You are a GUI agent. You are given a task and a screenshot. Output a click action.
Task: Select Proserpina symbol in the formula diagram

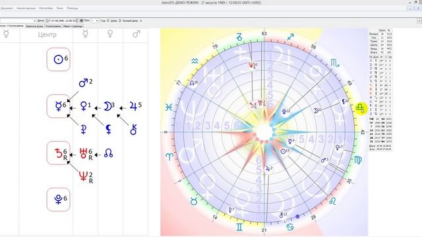click(x=84, y=130)
